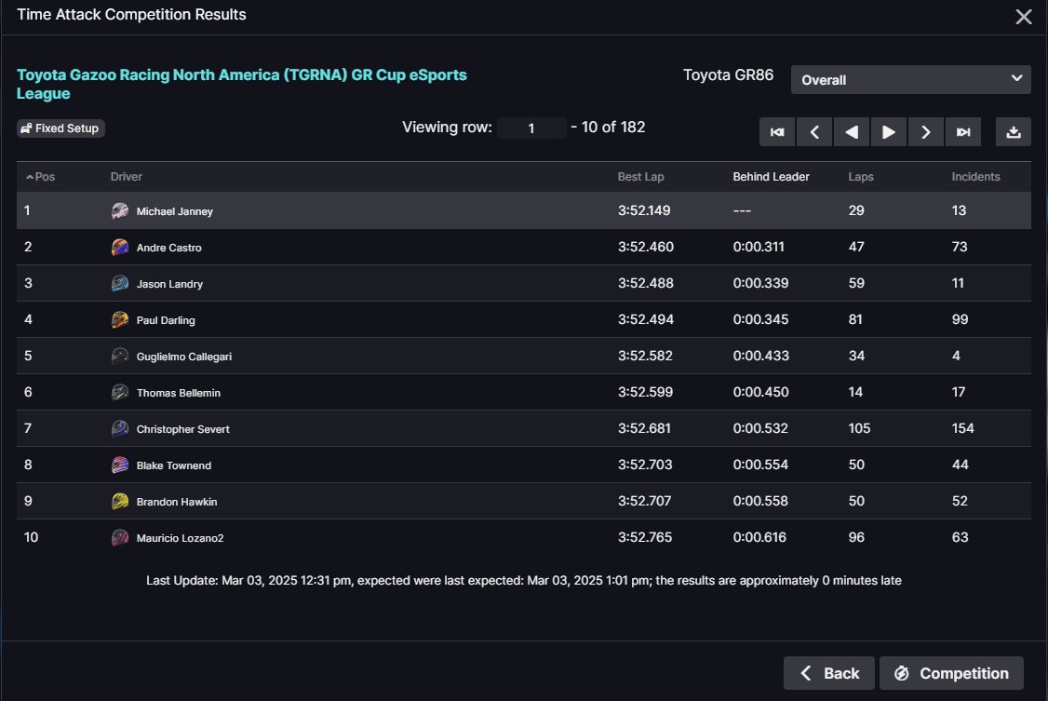Click the Fixed Setup badge

click(60, 128)
